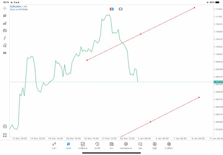
Task: Open the indicators function (f) icon
Action: tap(5, 38)
